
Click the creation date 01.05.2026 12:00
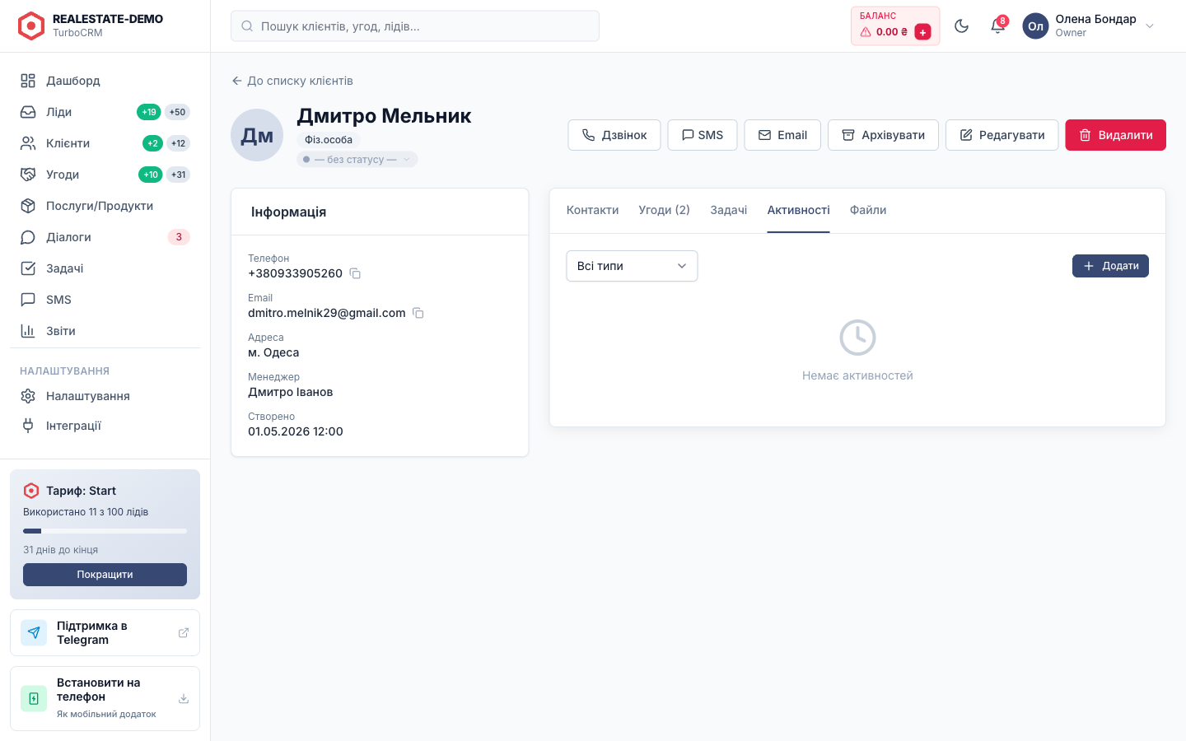(x=296, y=431)
